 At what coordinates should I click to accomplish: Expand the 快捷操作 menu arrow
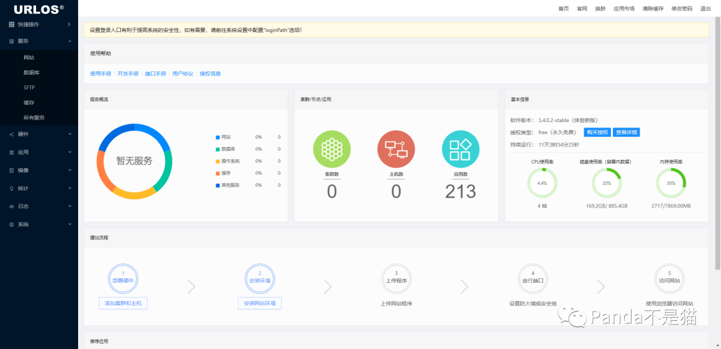click(69, 25)
